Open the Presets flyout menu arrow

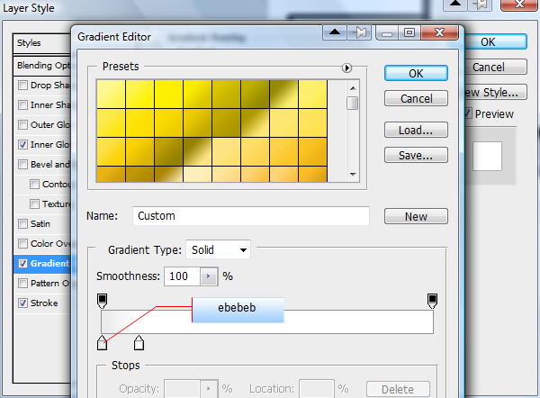pos(346,68)
